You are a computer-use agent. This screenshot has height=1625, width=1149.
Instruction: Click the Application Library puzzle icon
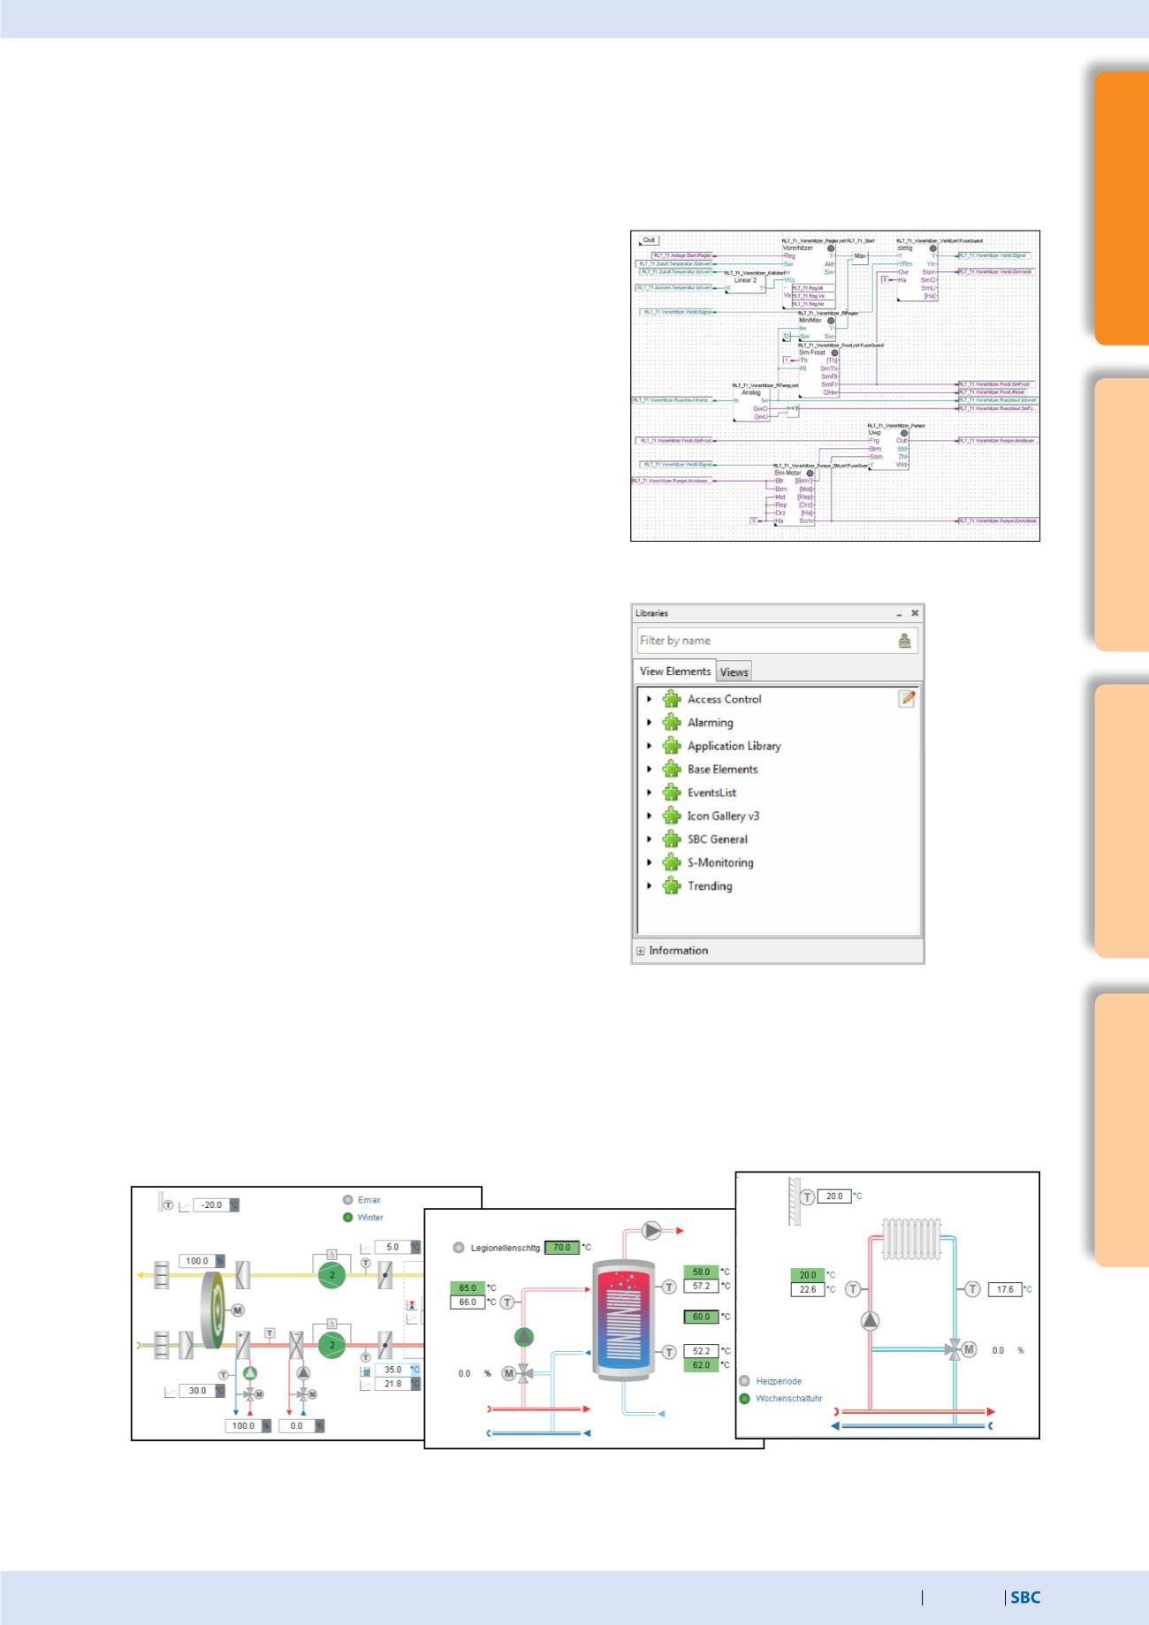pyautogui.click(x=672, y=746)
